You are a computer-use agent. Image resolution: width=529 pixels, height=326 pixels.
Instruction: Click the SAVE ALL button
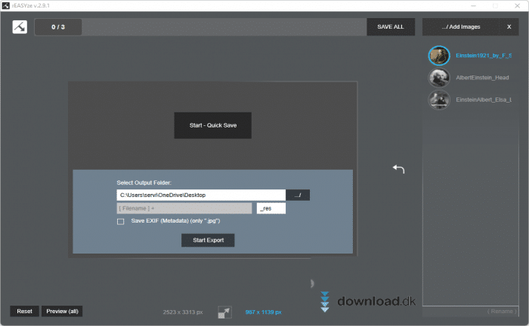(391, 27)
